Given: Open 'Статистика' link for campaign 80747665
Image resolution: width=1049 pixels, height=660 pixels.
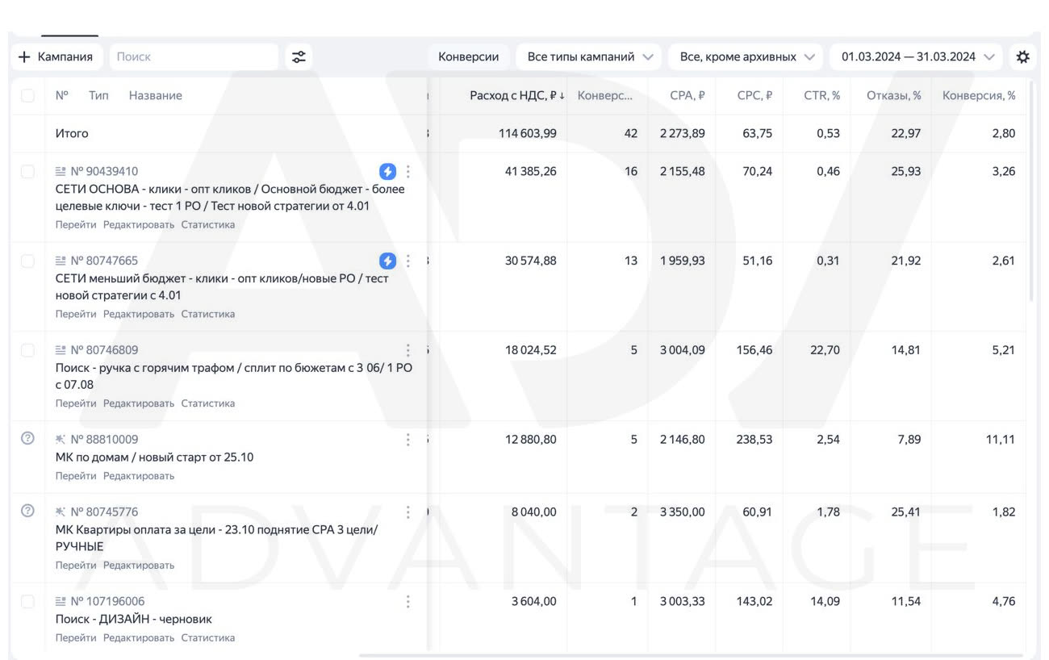Looking at the screenshot, I should [208, 314].
